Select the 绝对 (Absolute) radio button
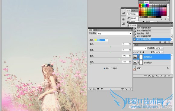The height and width of the screenshot is (111, 175). point(112,68)
